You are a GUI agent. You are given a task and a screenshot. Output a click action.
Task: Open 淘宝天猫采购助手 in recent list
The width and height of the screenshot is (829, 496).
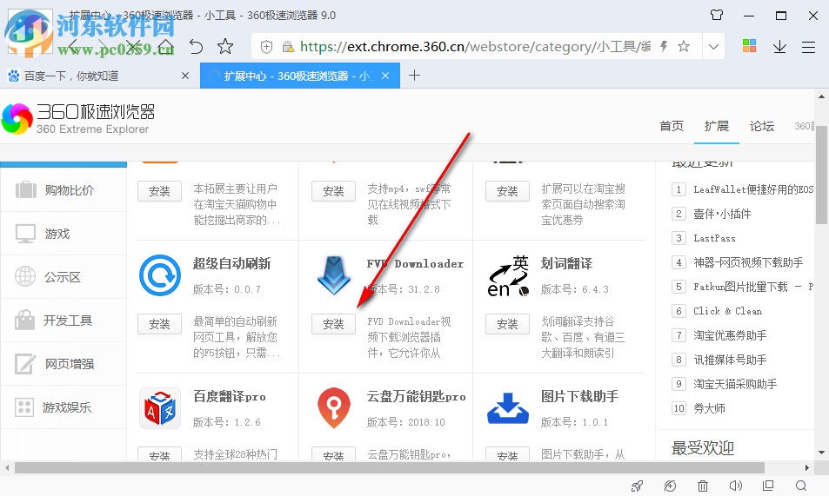735,383
